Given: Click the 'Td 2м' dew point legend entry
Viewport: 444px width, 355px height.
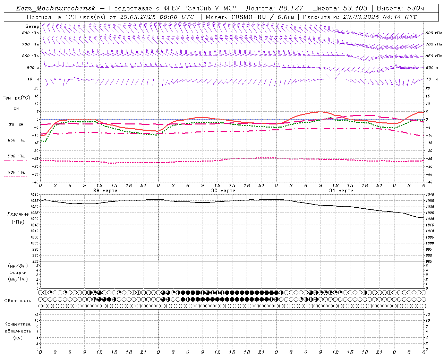Looking at the screenshot, I should [x=16, y=124].
